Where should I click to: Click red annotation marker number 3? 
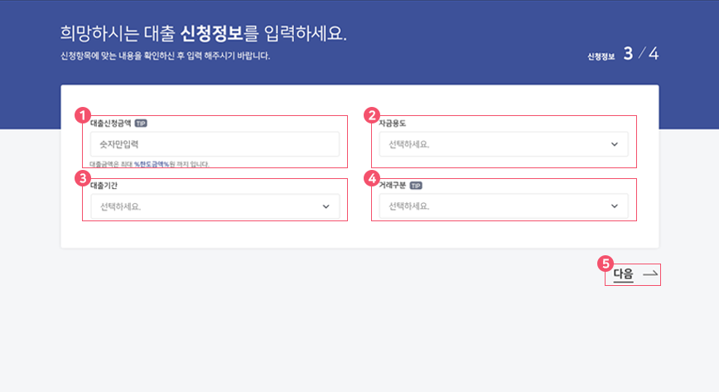(x=81, y=177)
